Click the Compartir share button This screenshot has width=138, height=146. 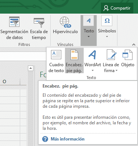click(x=117, y=8)
